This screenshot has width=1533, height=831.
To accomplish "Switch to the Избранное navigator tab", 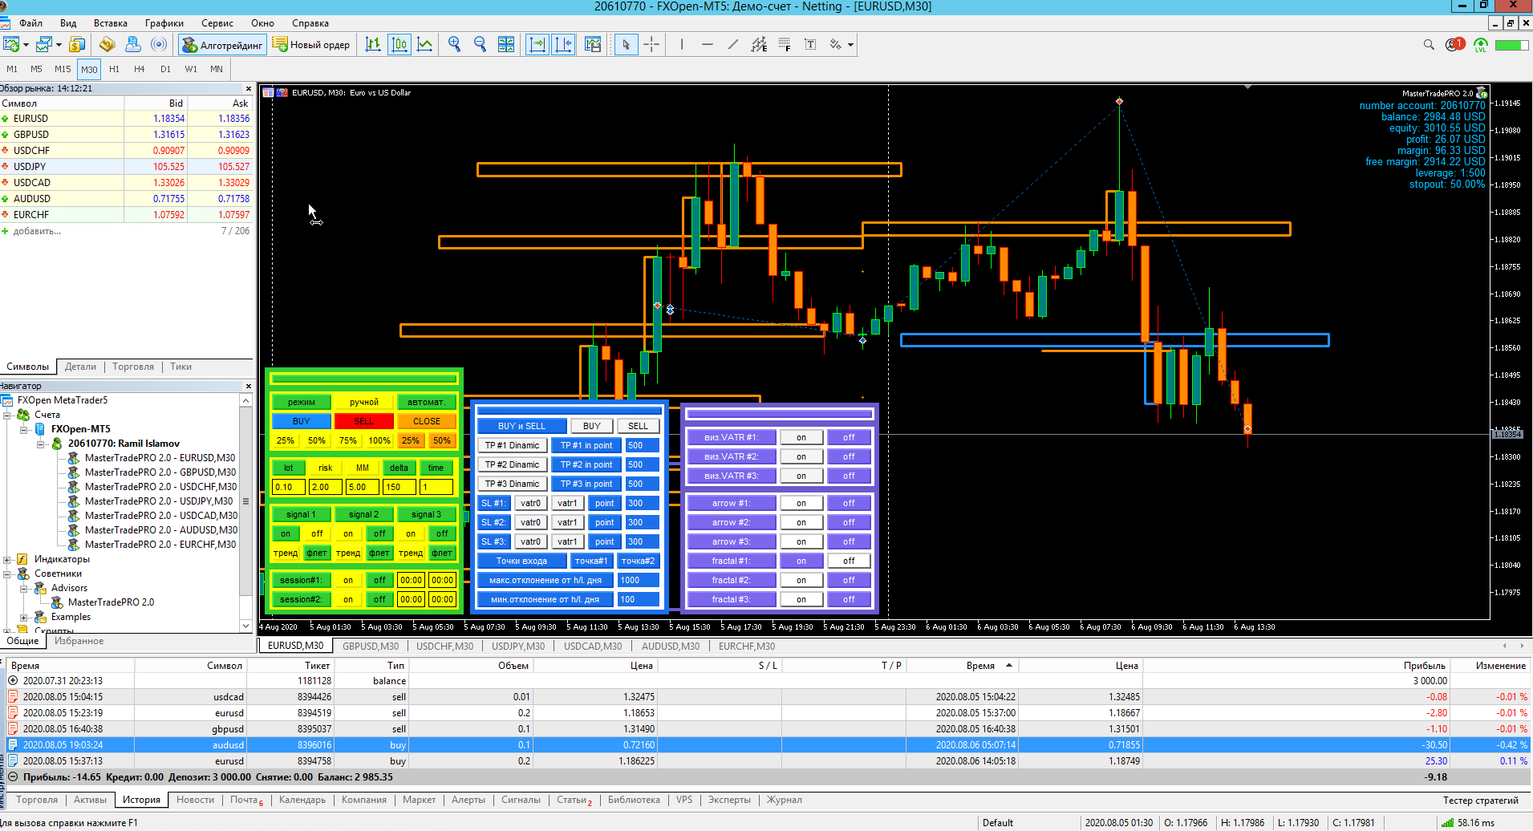I will point(79,641).
